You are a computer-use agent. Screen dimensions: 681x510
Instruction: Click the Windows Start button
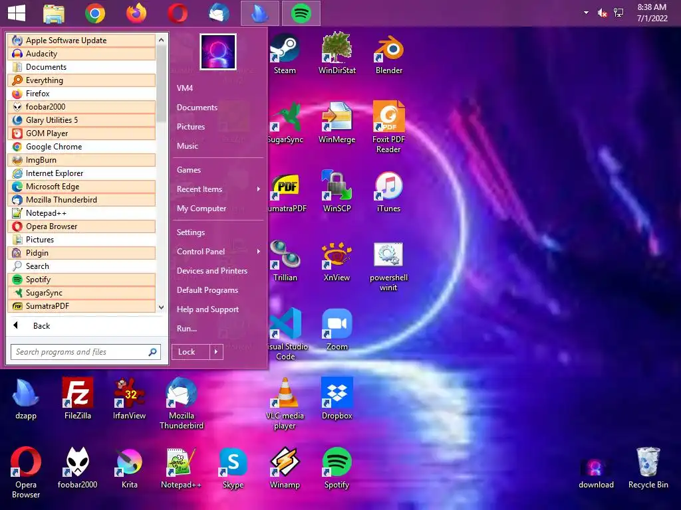(x=17, y=13)
